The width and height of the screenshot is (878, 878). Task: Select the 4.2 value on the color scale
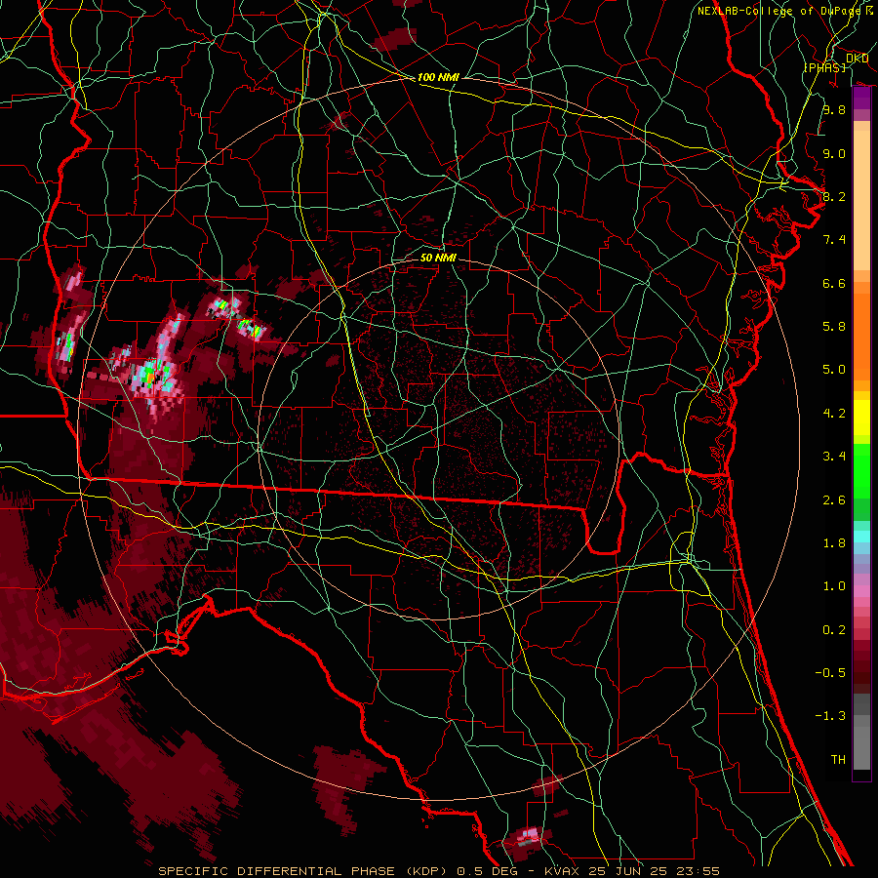pyautogui.click(x=834, y=414)
